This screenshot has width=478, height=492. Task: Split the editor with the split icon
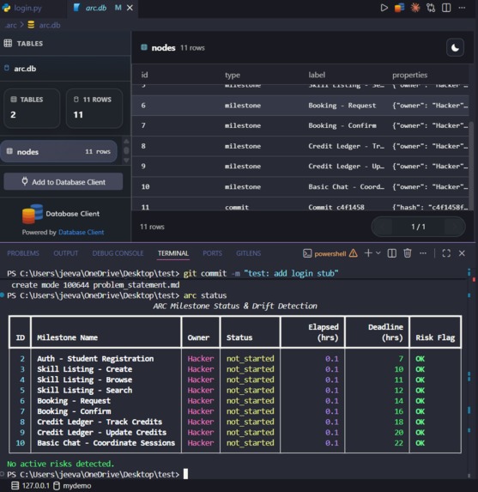point(446,8)
